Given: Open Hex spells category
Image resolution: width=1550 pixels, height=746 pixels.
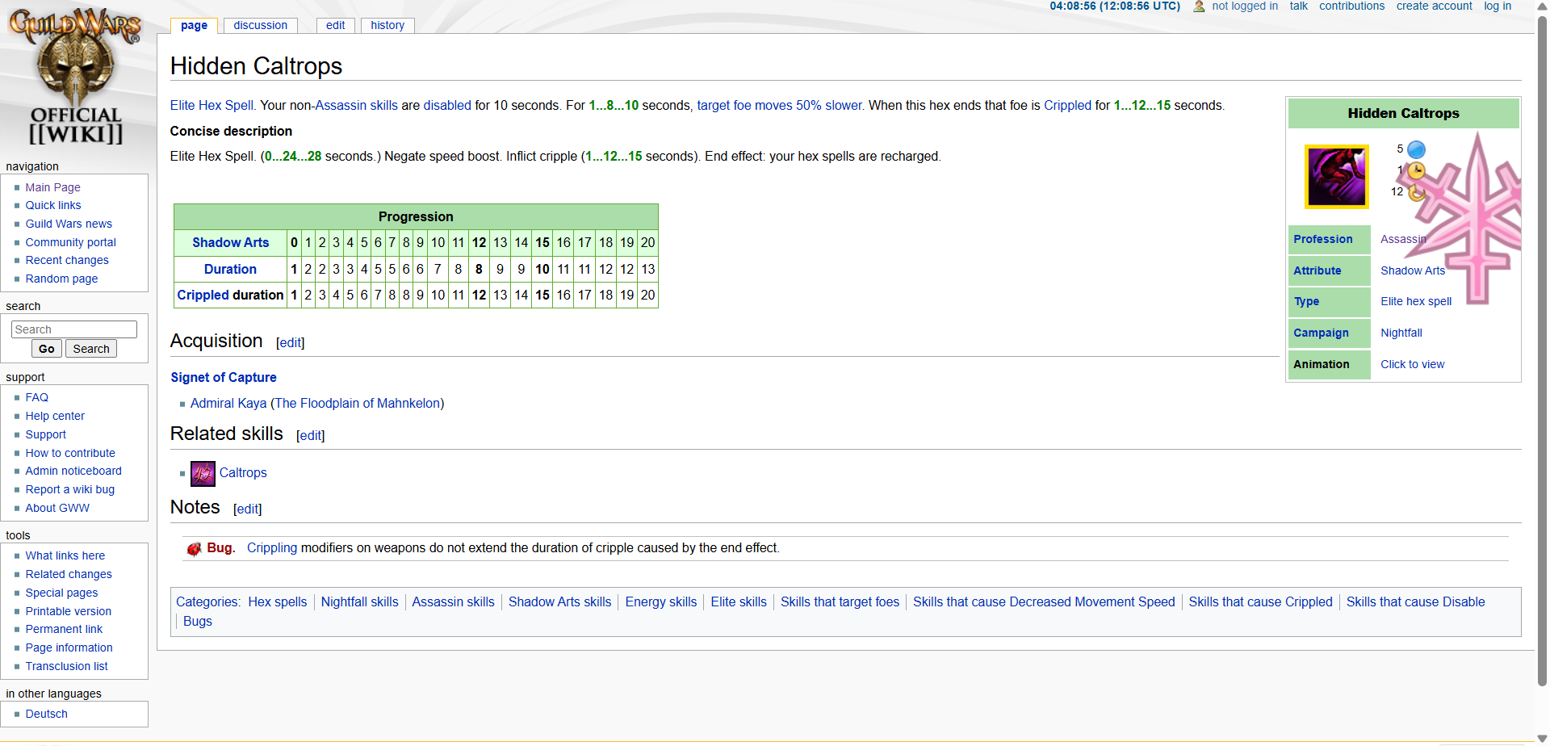Looking at the screenshot, I should click(x=278, y=601).
